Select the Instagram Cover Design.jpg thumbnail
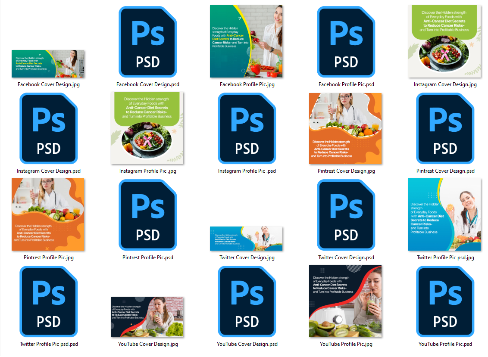Viewport: 488px width, 357px height. [445, 42]
